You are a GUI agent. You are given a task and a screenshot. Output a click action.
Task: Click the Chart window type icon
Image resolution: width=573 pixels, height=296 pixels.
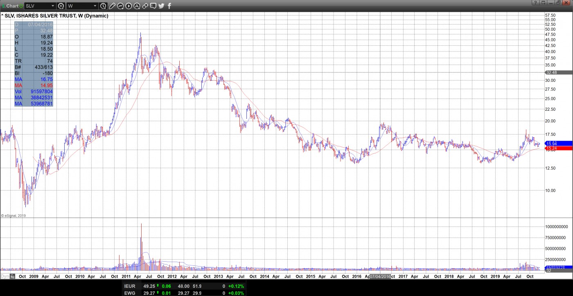pyautogui.click(x=3, y=6)
